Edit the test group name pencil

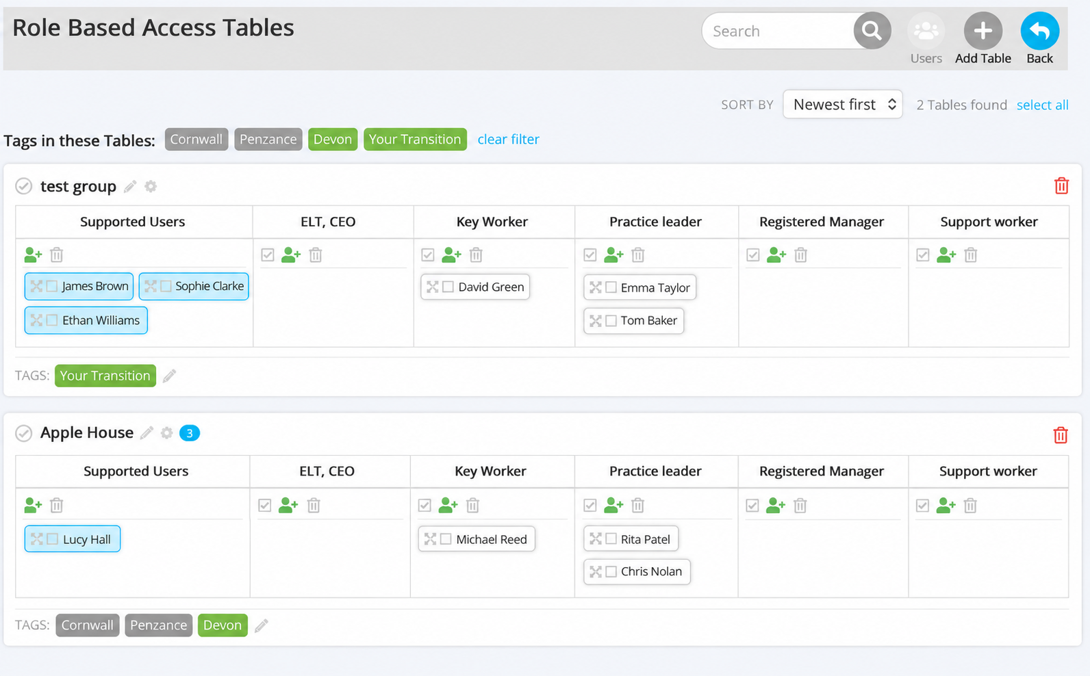[x=130, y=186]
